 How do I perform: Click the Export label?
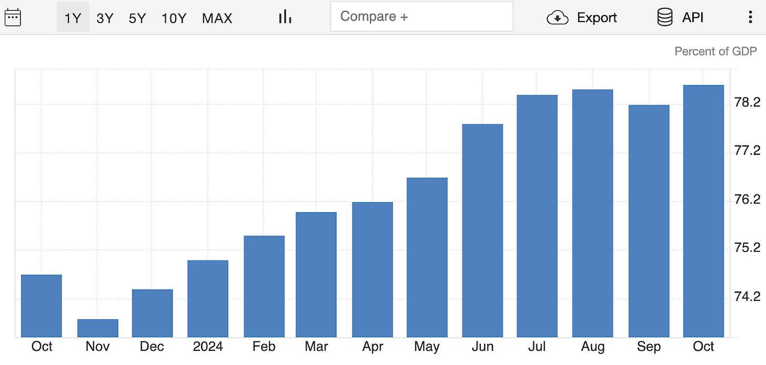click(x=597, y=18)
